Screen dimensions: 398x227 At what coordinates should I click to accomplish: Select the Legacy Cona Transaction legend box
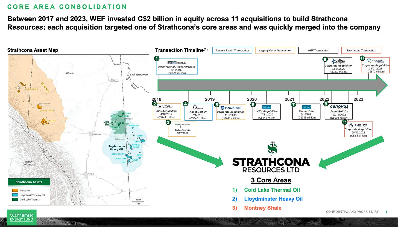pyautogui.click(x=275, y=50)
